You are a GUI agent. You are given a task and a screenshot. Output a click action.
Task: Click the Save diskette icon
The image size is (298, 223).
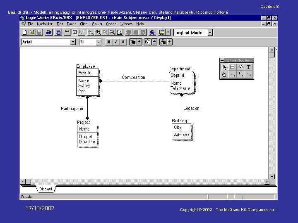tap(39, 33)
